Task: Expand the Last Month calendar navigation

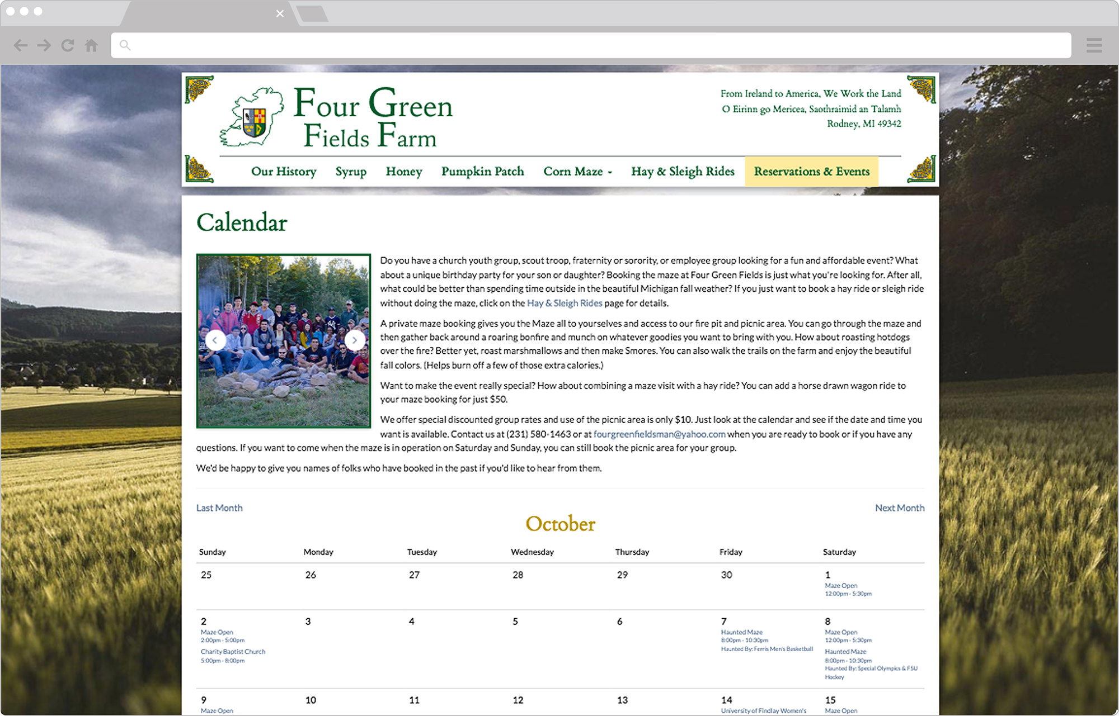Action: [x=219, y=508]
